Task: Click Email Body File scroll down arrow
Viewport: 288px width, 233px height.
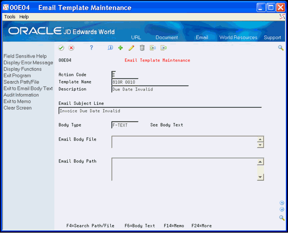Action: coord(260,145)
